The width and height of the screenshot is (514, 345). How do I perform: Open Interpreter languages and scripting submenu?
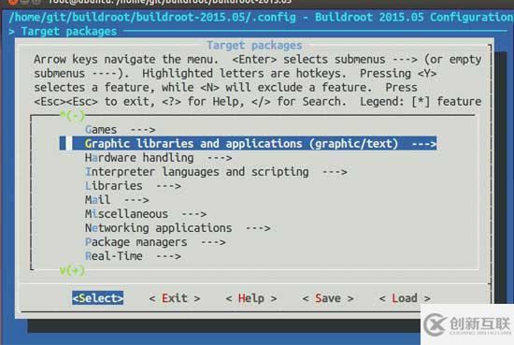(x=216, y=172)
